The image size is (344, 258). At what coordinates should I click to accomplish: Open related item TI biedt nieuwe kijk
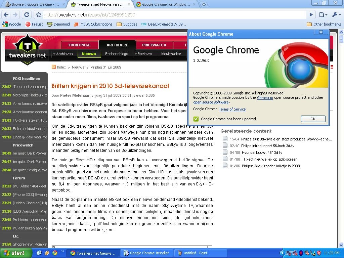[270, 159]
